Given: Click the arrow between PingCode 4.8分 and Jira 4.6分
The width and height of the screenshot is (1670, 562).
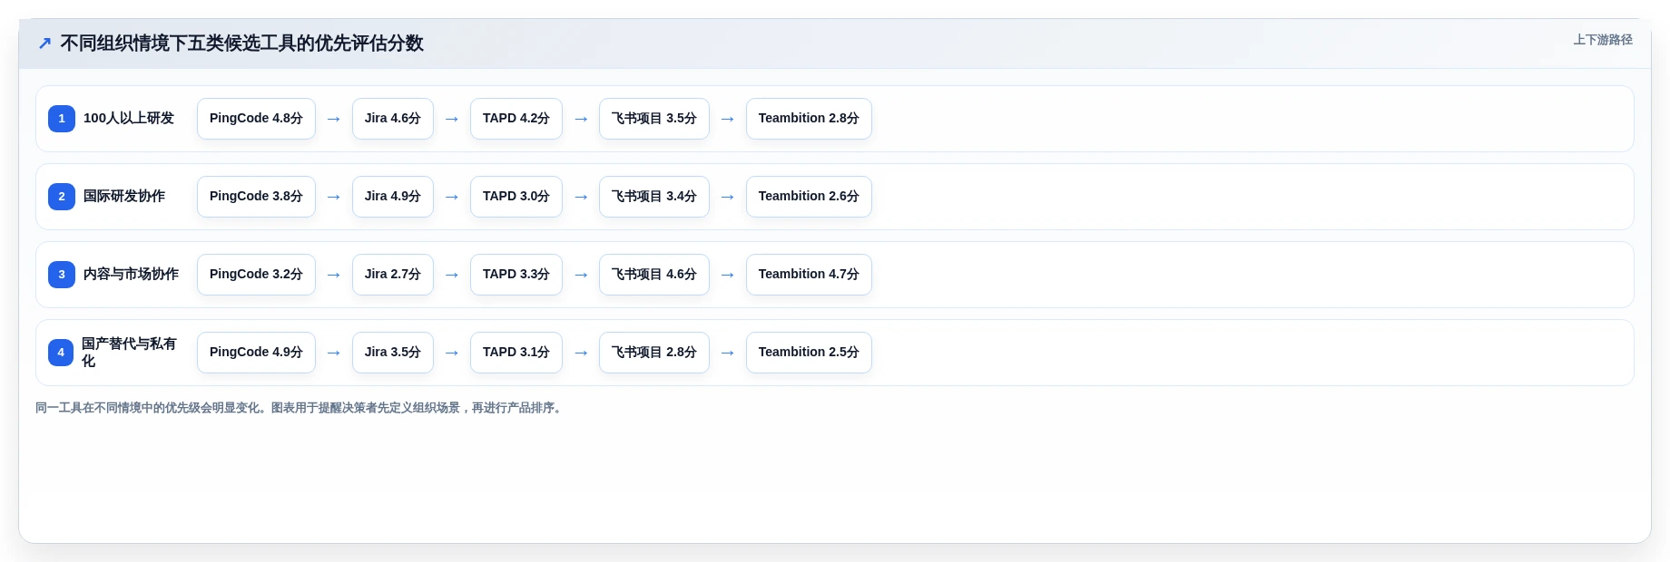Looking at the screenshot, I should point(334,119).
